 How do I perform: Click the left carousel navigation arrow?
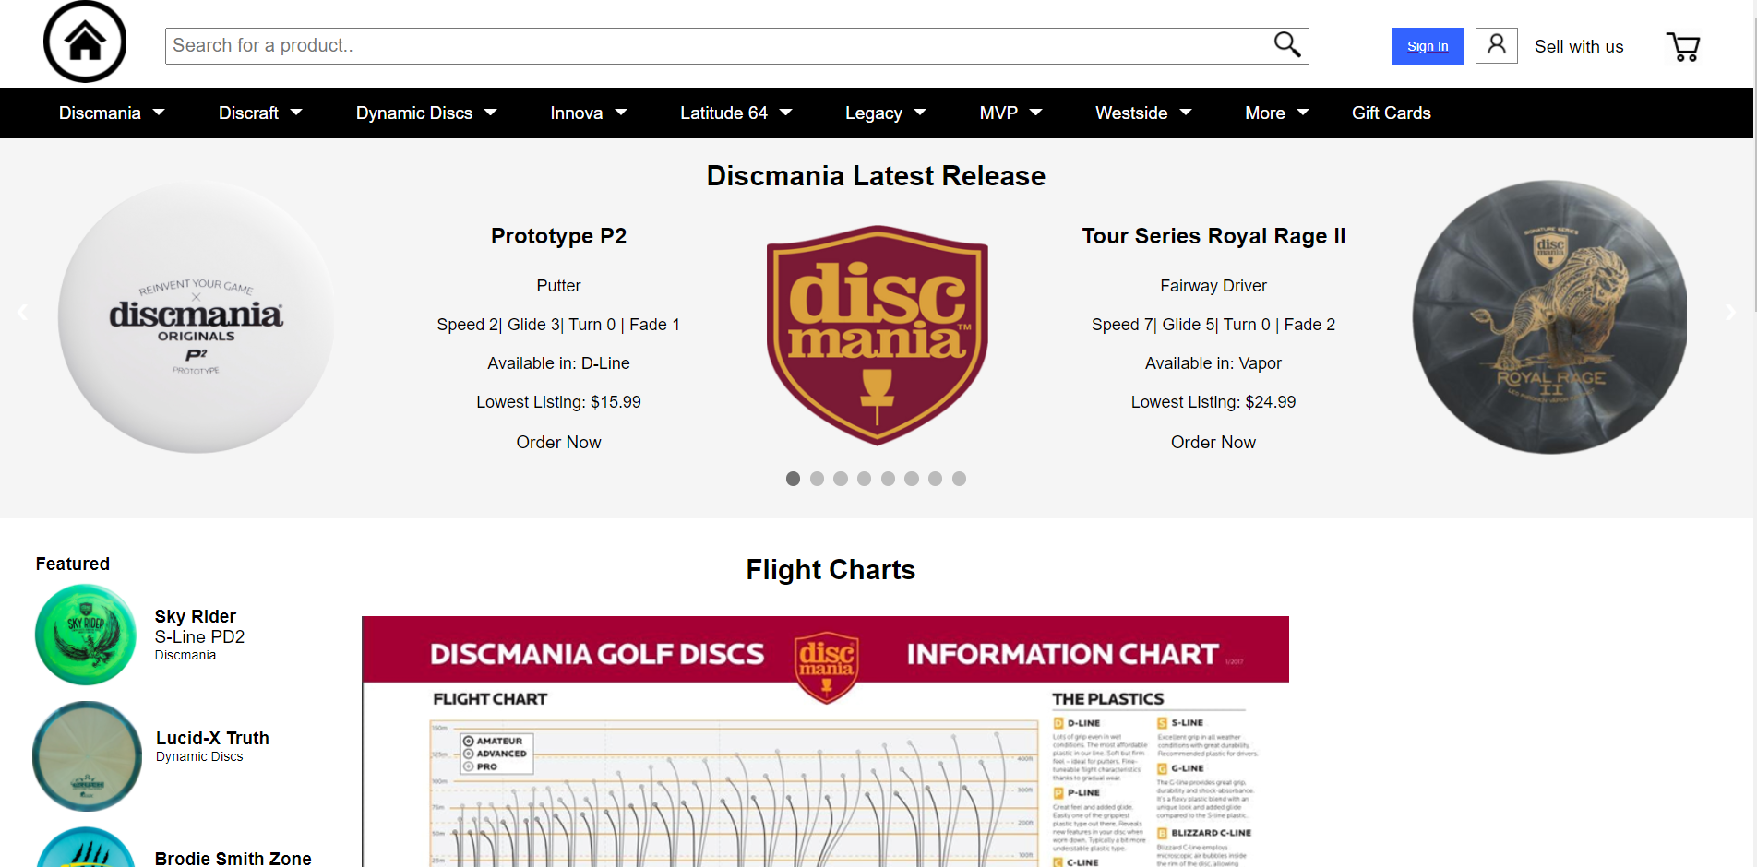[x=22, y=312]
